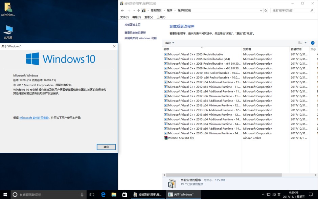318x199 pixels.
Task: Open Task View on the taskbar
Action: 92,195
